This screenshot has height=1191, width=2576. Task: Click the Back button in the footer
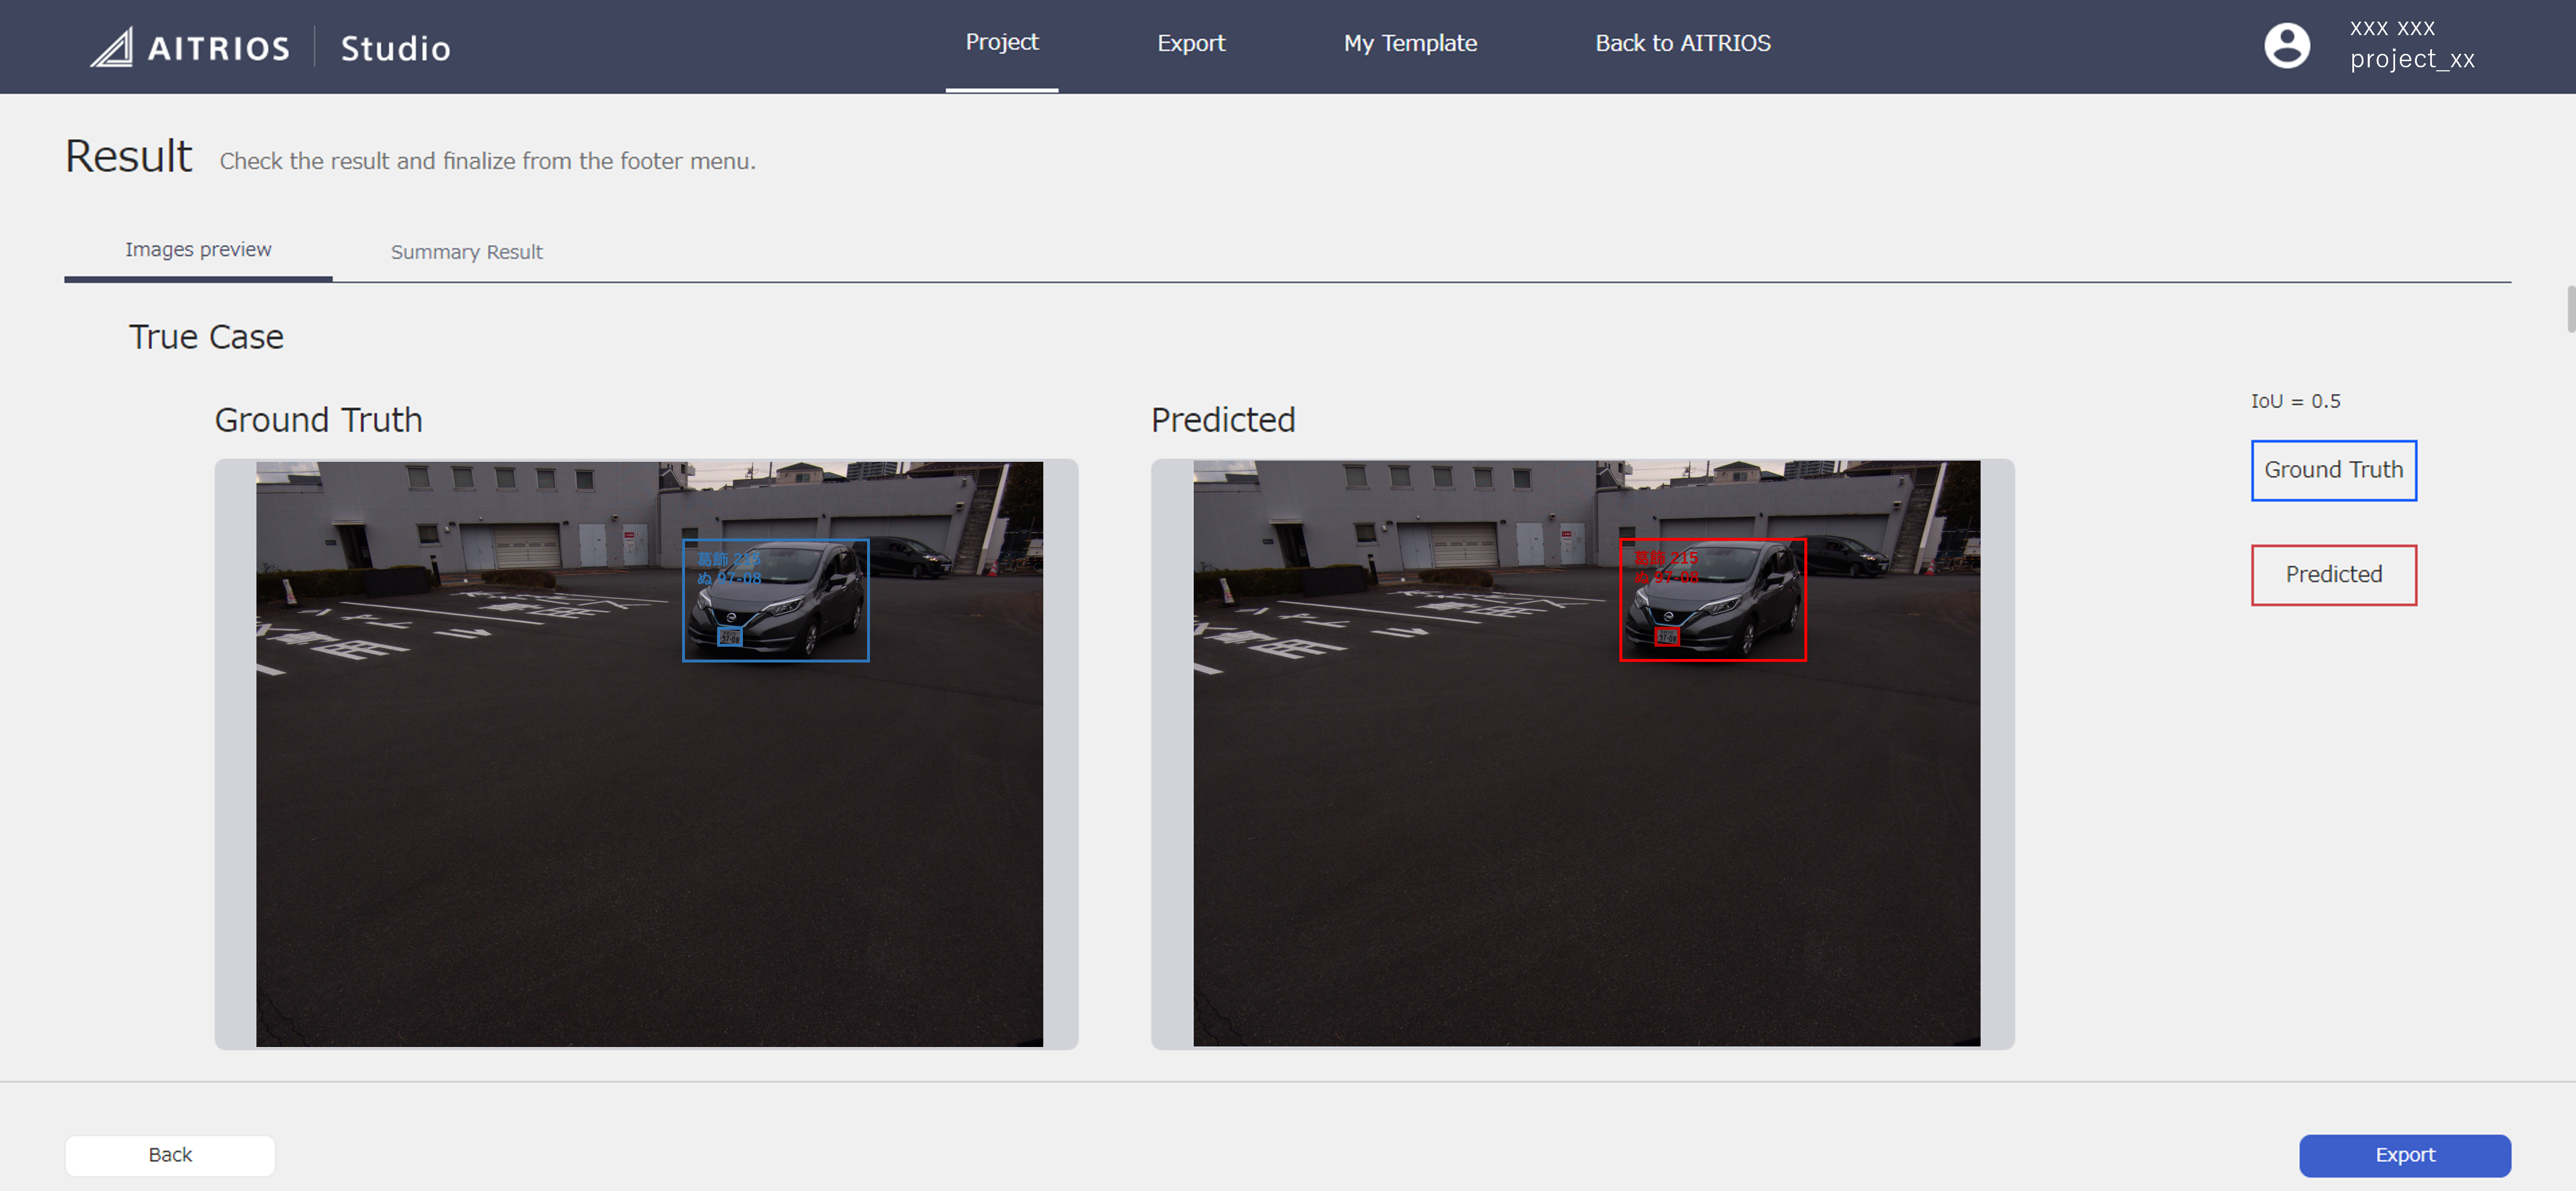(169, 1154)
